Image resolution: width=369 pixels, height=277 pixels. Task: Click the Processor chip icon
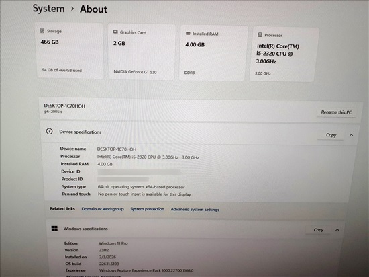pyautogui.click(x=260, y=35)
